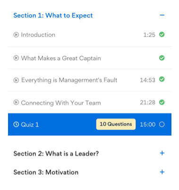Click green checkmark on Introduction row
Viewport: 179px width, 190px height.
[162, 35]
